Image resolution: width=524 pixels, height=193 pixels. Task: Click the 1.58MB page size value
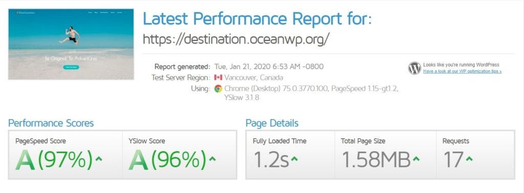coord(376,160)
